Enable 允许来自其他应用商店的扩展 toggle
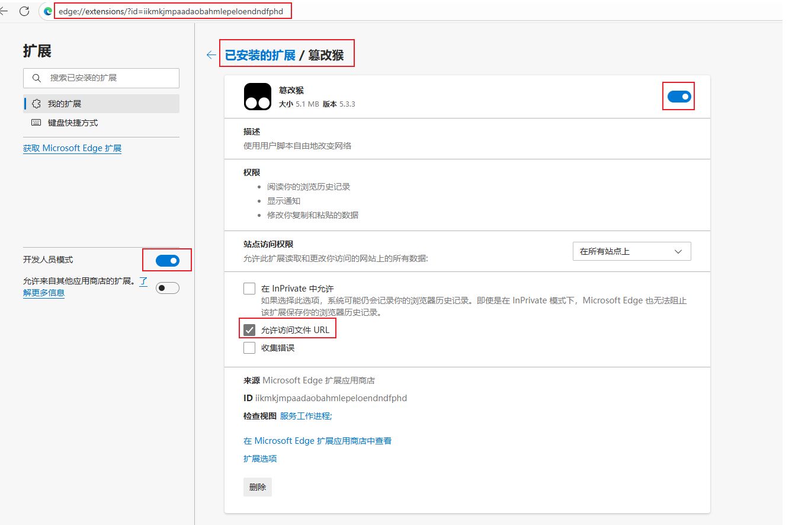 pos(167,288)
